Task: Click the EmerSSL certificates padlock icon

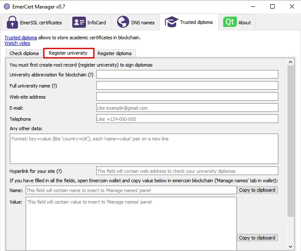Action: click(12, 23)
